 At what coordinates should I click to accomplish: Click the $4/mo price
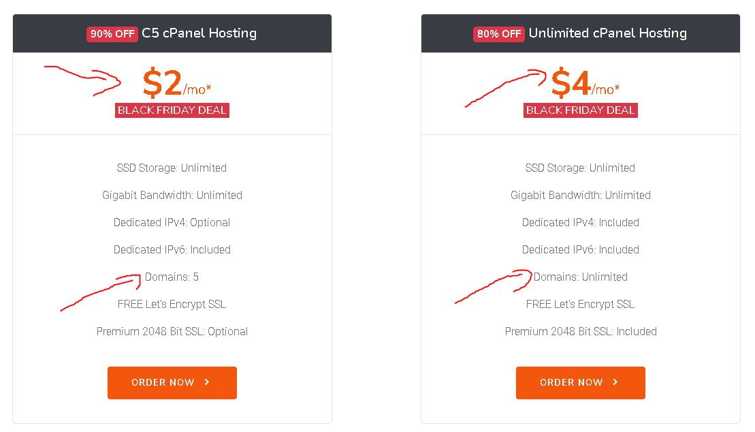(585, 83)
